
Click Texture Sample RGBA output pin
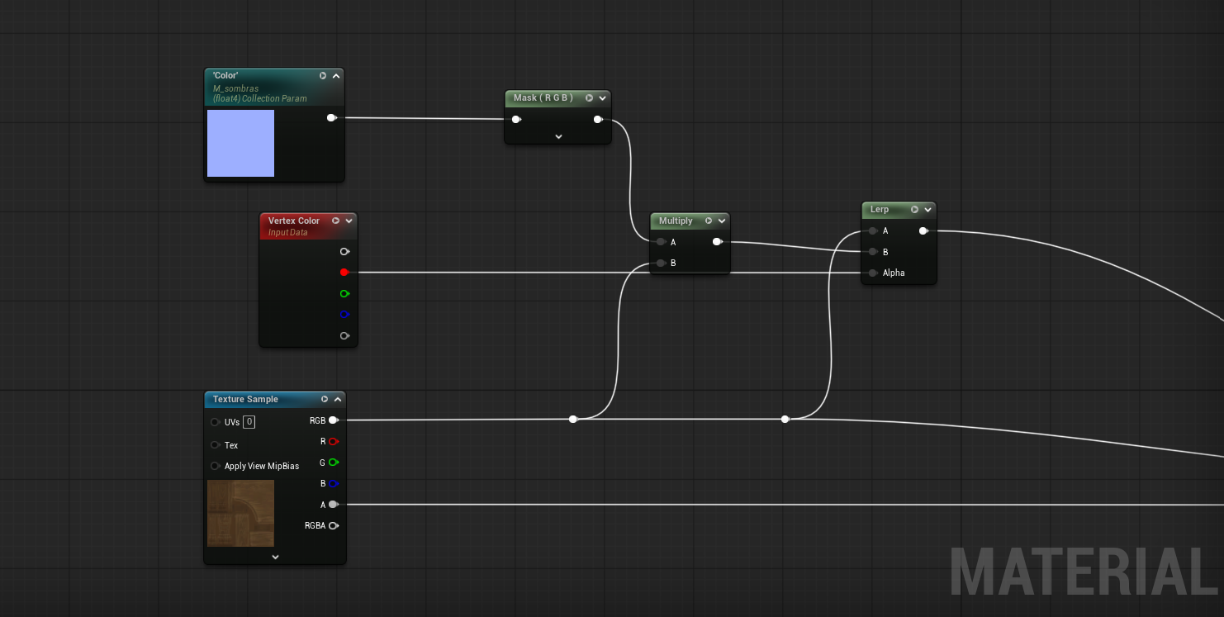[x=334, y=525]
